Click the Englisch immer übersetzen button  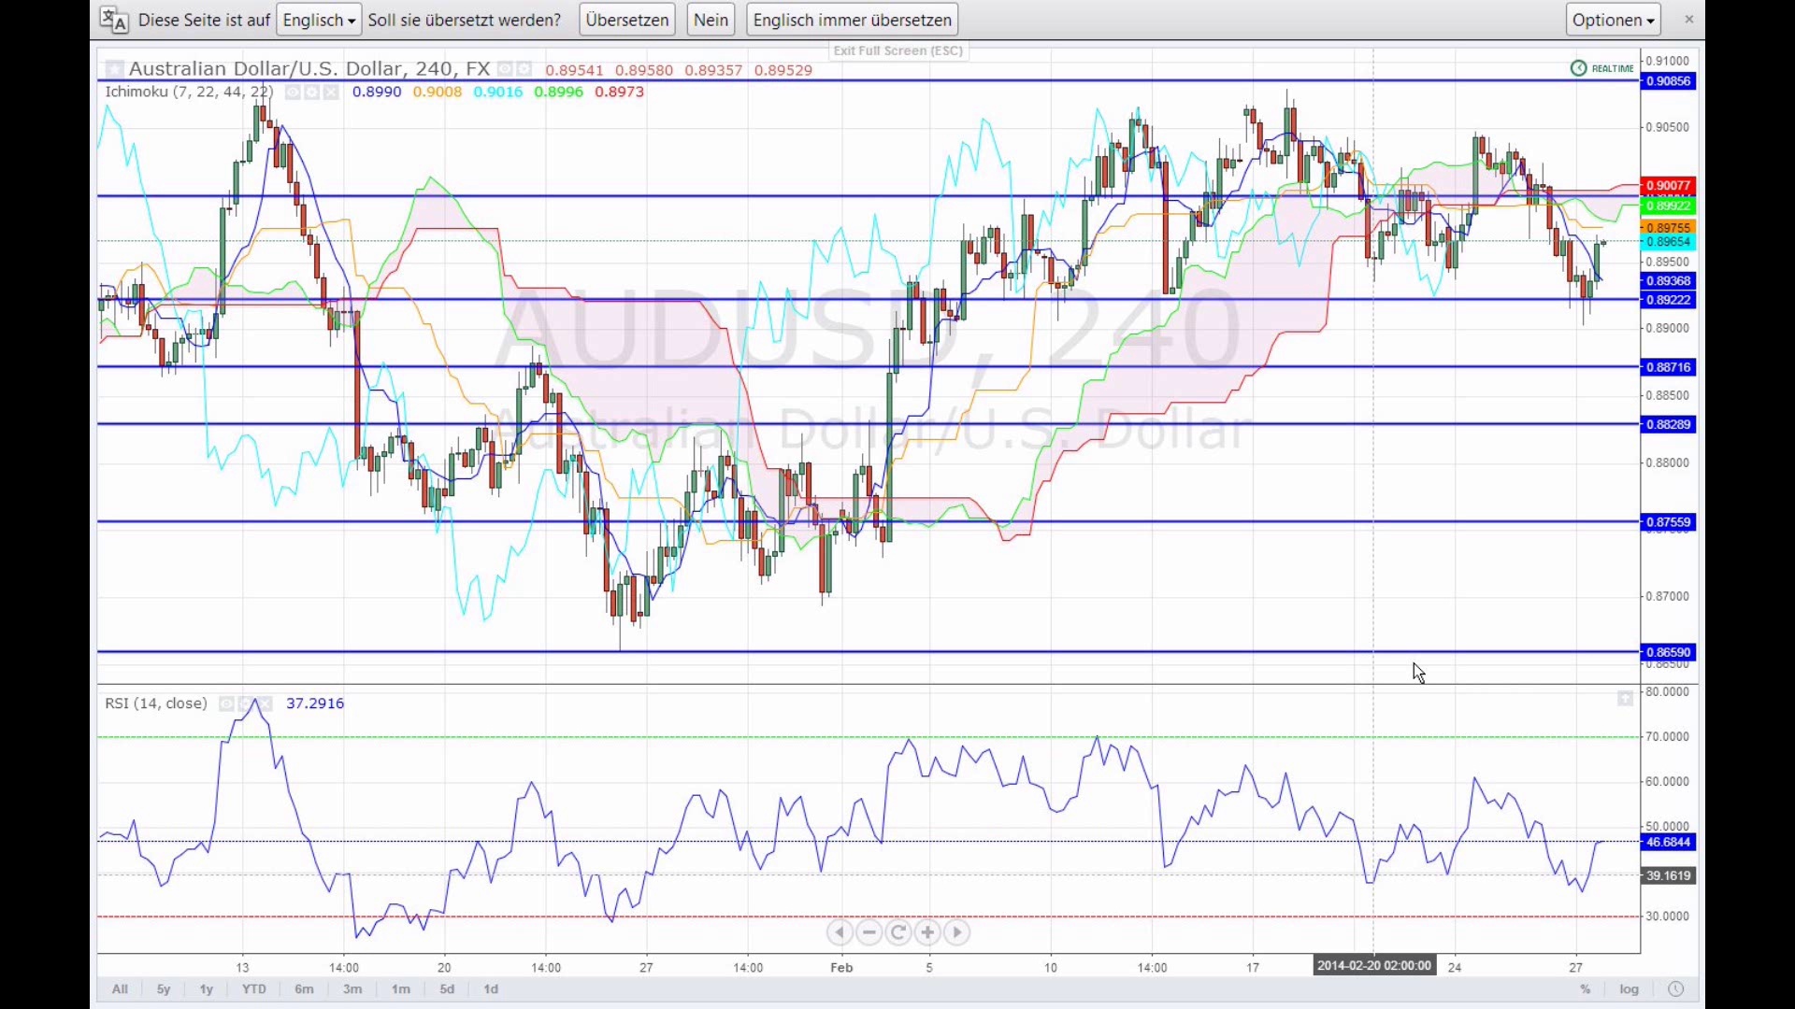click(852, 20)
